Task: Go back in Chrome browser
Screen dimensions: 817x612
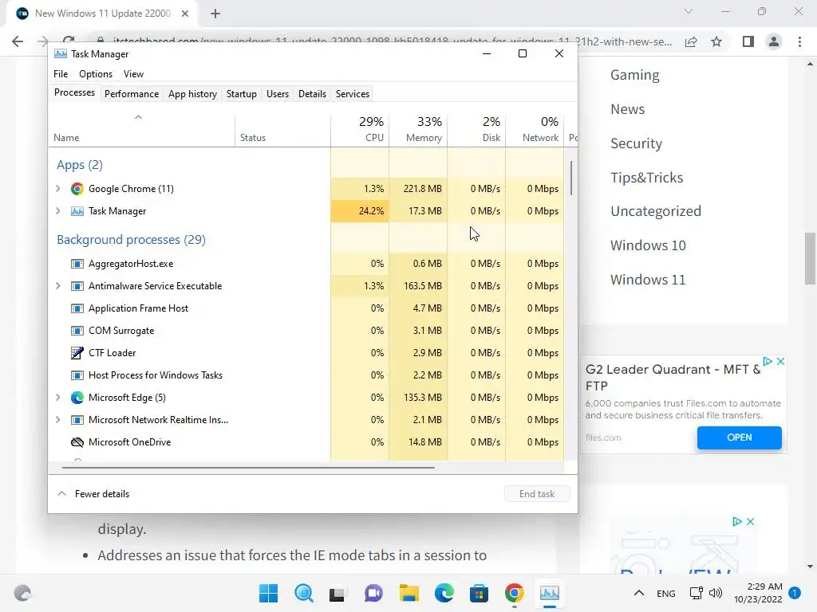Action: (18, 41)
